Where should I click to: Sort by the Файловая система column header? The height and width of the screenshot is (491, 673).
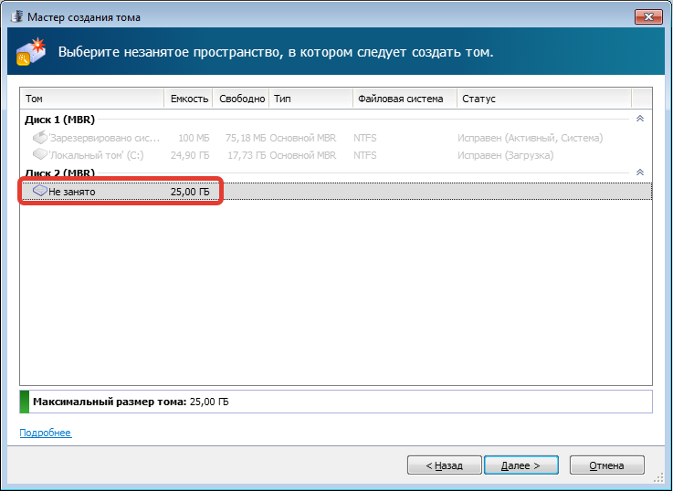point(405,99)
